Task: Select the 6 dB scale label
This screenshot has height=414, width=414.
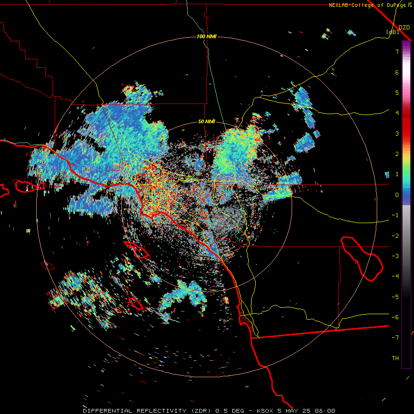Action: [397, 72]
